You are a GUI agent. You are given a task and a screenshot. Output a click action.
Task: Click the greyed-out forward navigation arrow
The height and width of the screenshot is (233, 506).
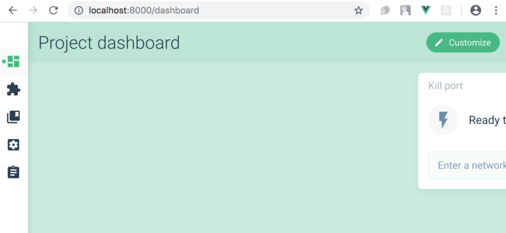point(33,10)
